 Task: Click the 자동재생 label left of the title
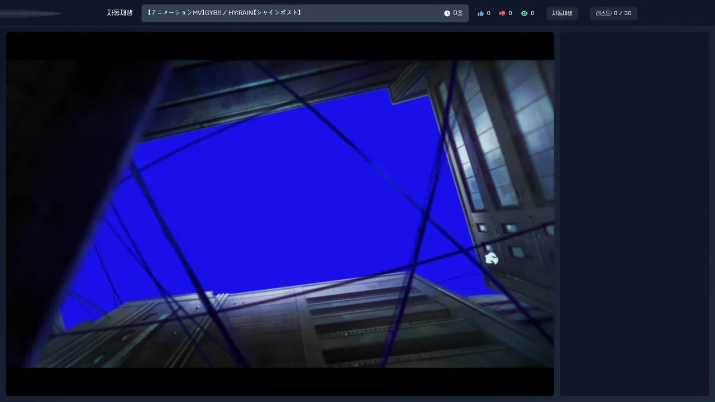pos(120,13)
